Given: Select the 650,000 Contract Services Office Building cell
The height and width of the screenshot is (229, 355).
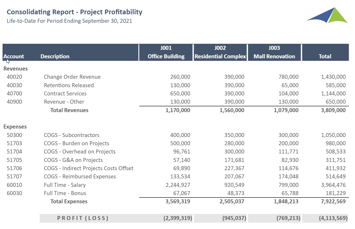Looking at the screenshot, I should [180, 94].
